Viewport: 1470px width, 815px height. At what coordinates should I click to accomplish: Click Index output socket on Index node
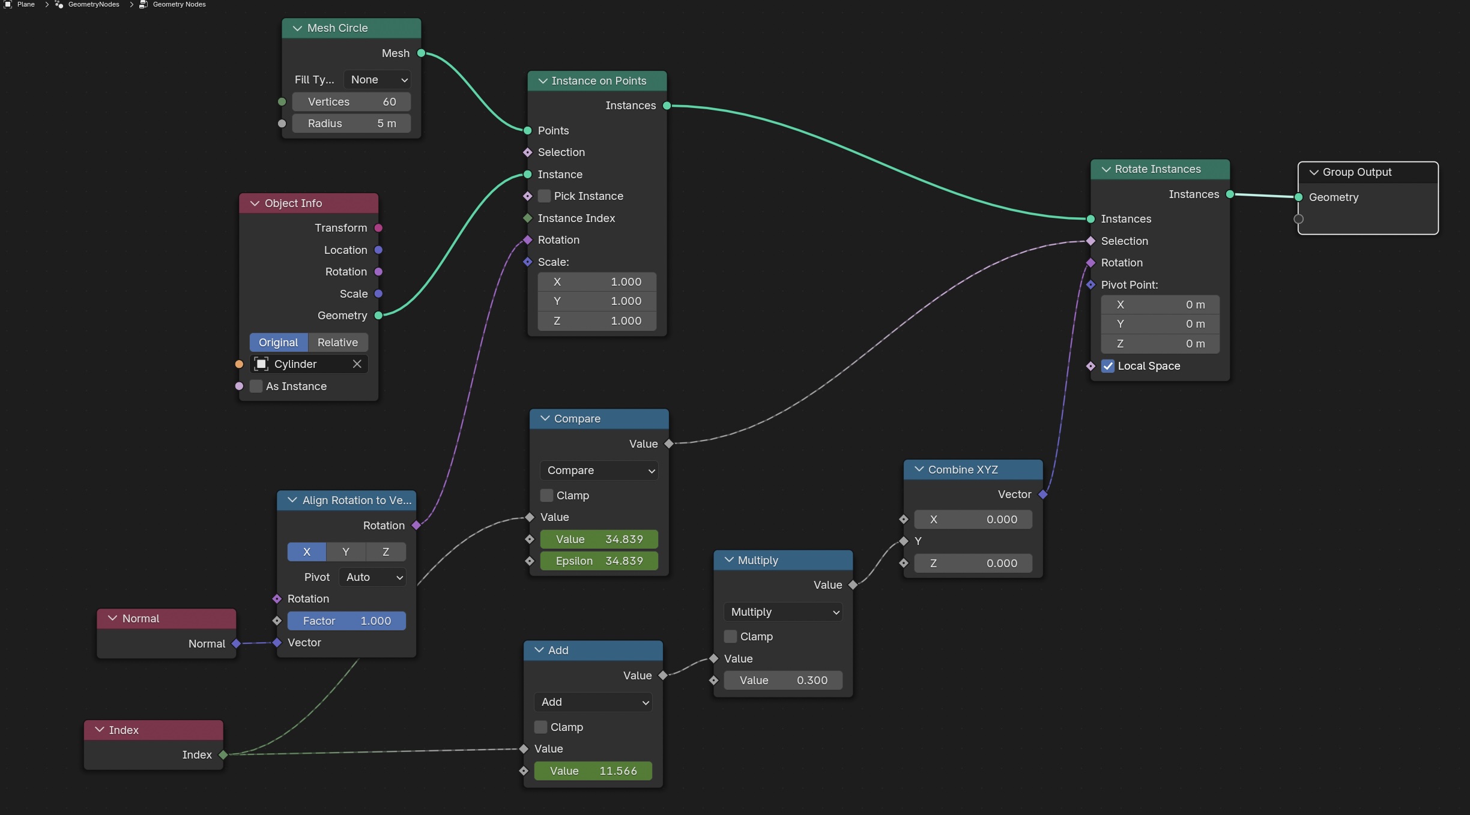pyautogui.click(x=223, y=755)
